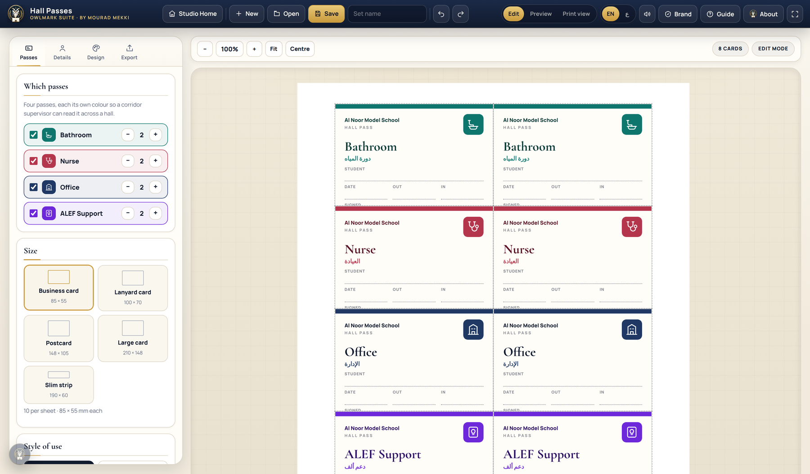Increase ALEF Support pass count
This screenshot has height=474, width=810.
[155, 213]
